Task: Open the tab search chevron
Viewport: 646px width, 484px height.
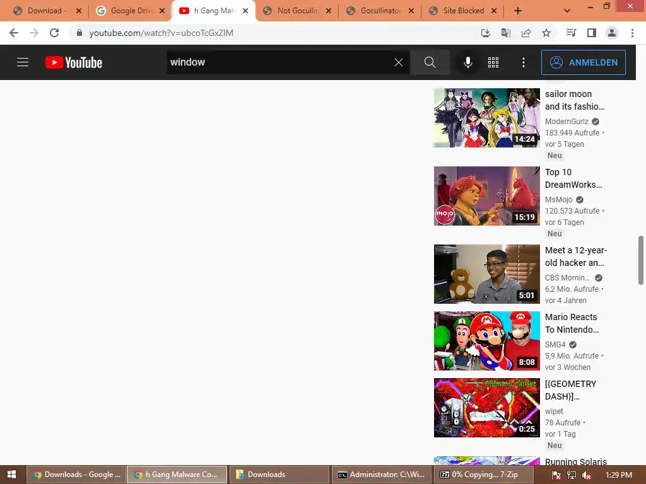Action: click(567, 11)
